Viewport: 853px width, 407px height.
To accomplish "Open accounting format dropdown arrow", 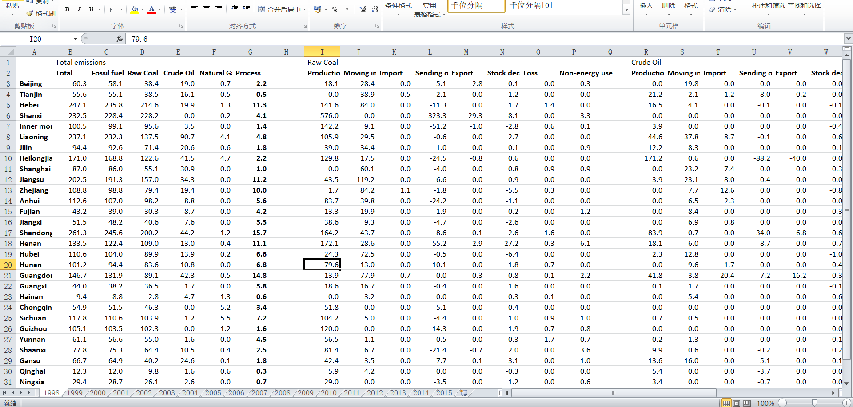I will point(326,9).
